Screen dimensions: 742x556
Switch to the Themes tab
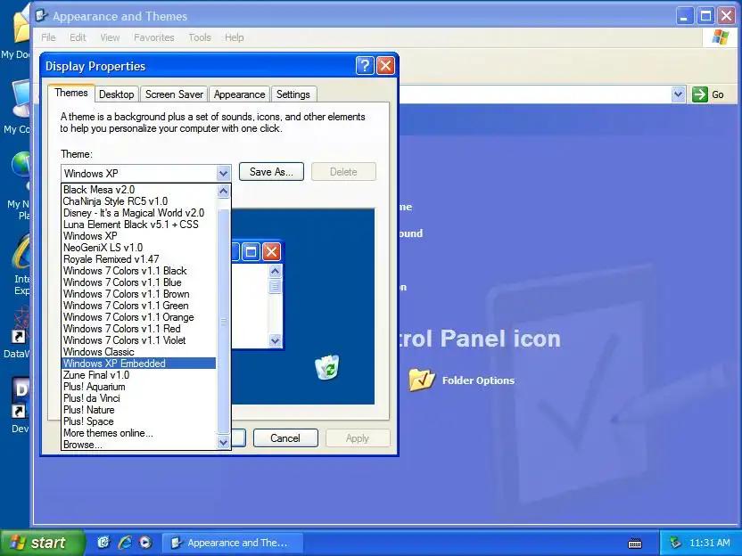click(71, 93)
